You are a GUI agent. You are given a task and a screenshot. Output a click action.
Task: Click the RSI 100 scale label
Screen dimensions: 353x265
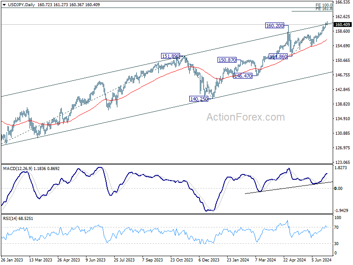click(x=338, y=218)
